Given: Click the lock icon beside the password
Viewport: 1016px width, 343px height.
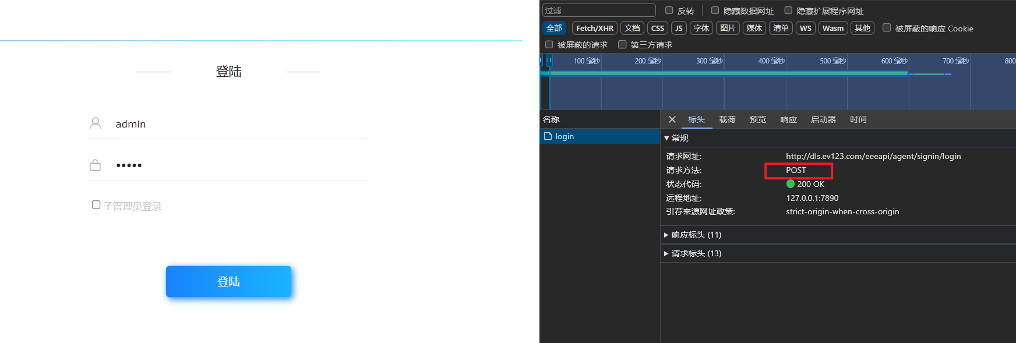Looking at the screenshot, I should point(95,165).
